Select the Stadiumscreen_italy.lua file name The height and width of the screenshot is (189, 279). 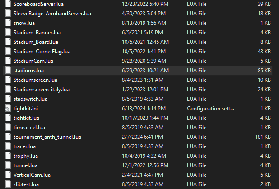pyautogui.click(x=41, y=90)
